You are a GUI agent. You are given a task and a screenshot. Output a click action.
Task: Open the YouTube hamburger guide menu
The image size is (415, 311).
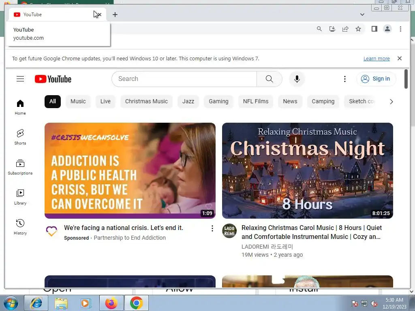(20, 79)
